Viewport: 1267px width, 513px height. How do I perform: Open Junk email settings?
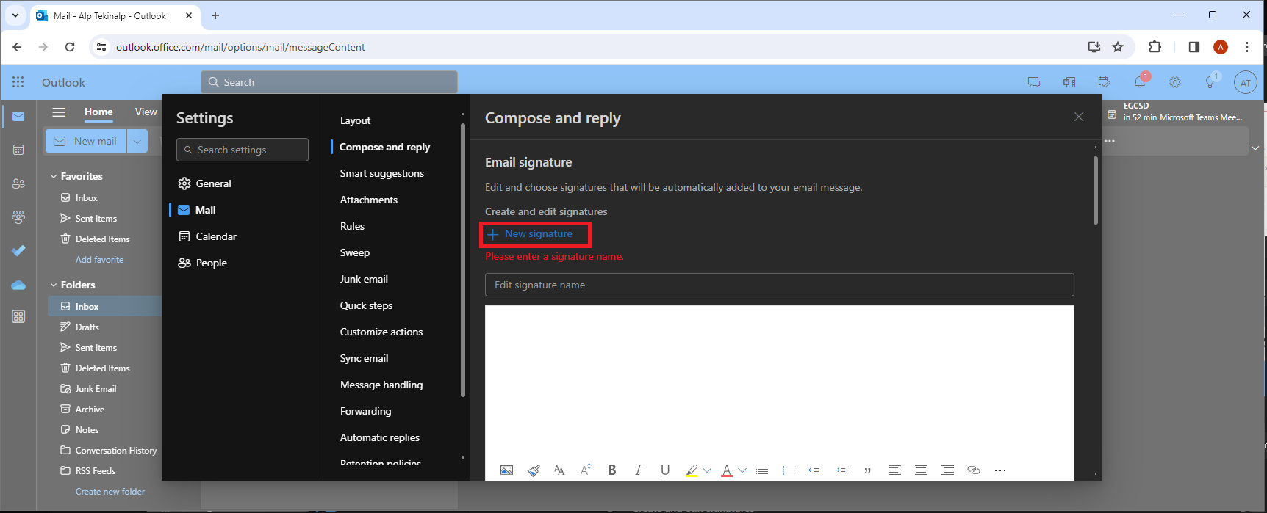click(364, 279)
